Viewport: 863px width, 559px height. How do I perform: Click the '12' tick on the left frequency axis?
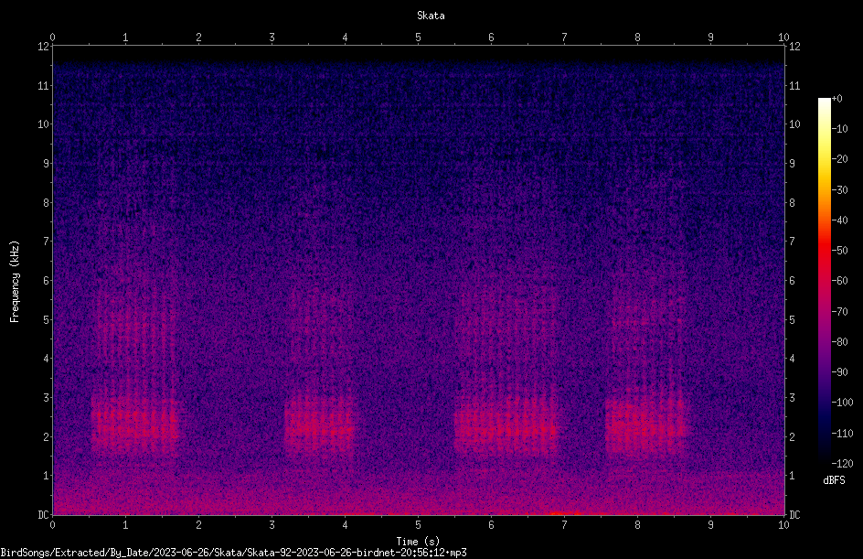tap(43, 47)
